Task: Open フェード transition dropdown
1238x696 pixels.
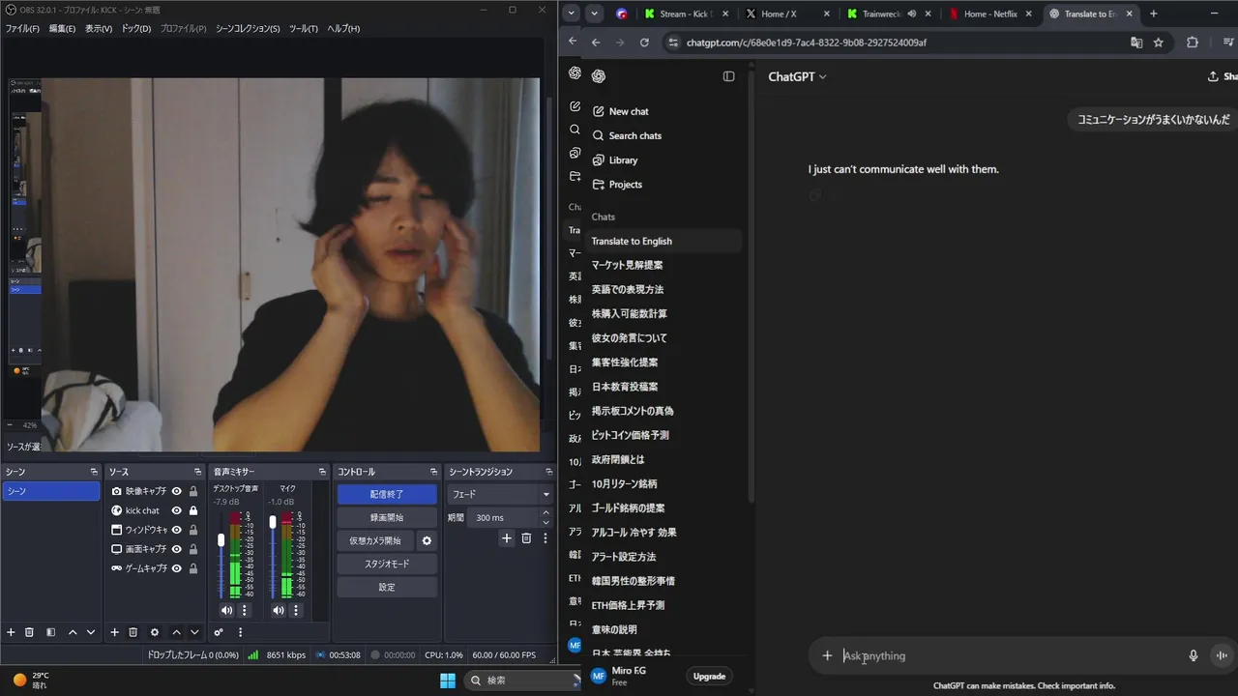Action: [499, 494]
